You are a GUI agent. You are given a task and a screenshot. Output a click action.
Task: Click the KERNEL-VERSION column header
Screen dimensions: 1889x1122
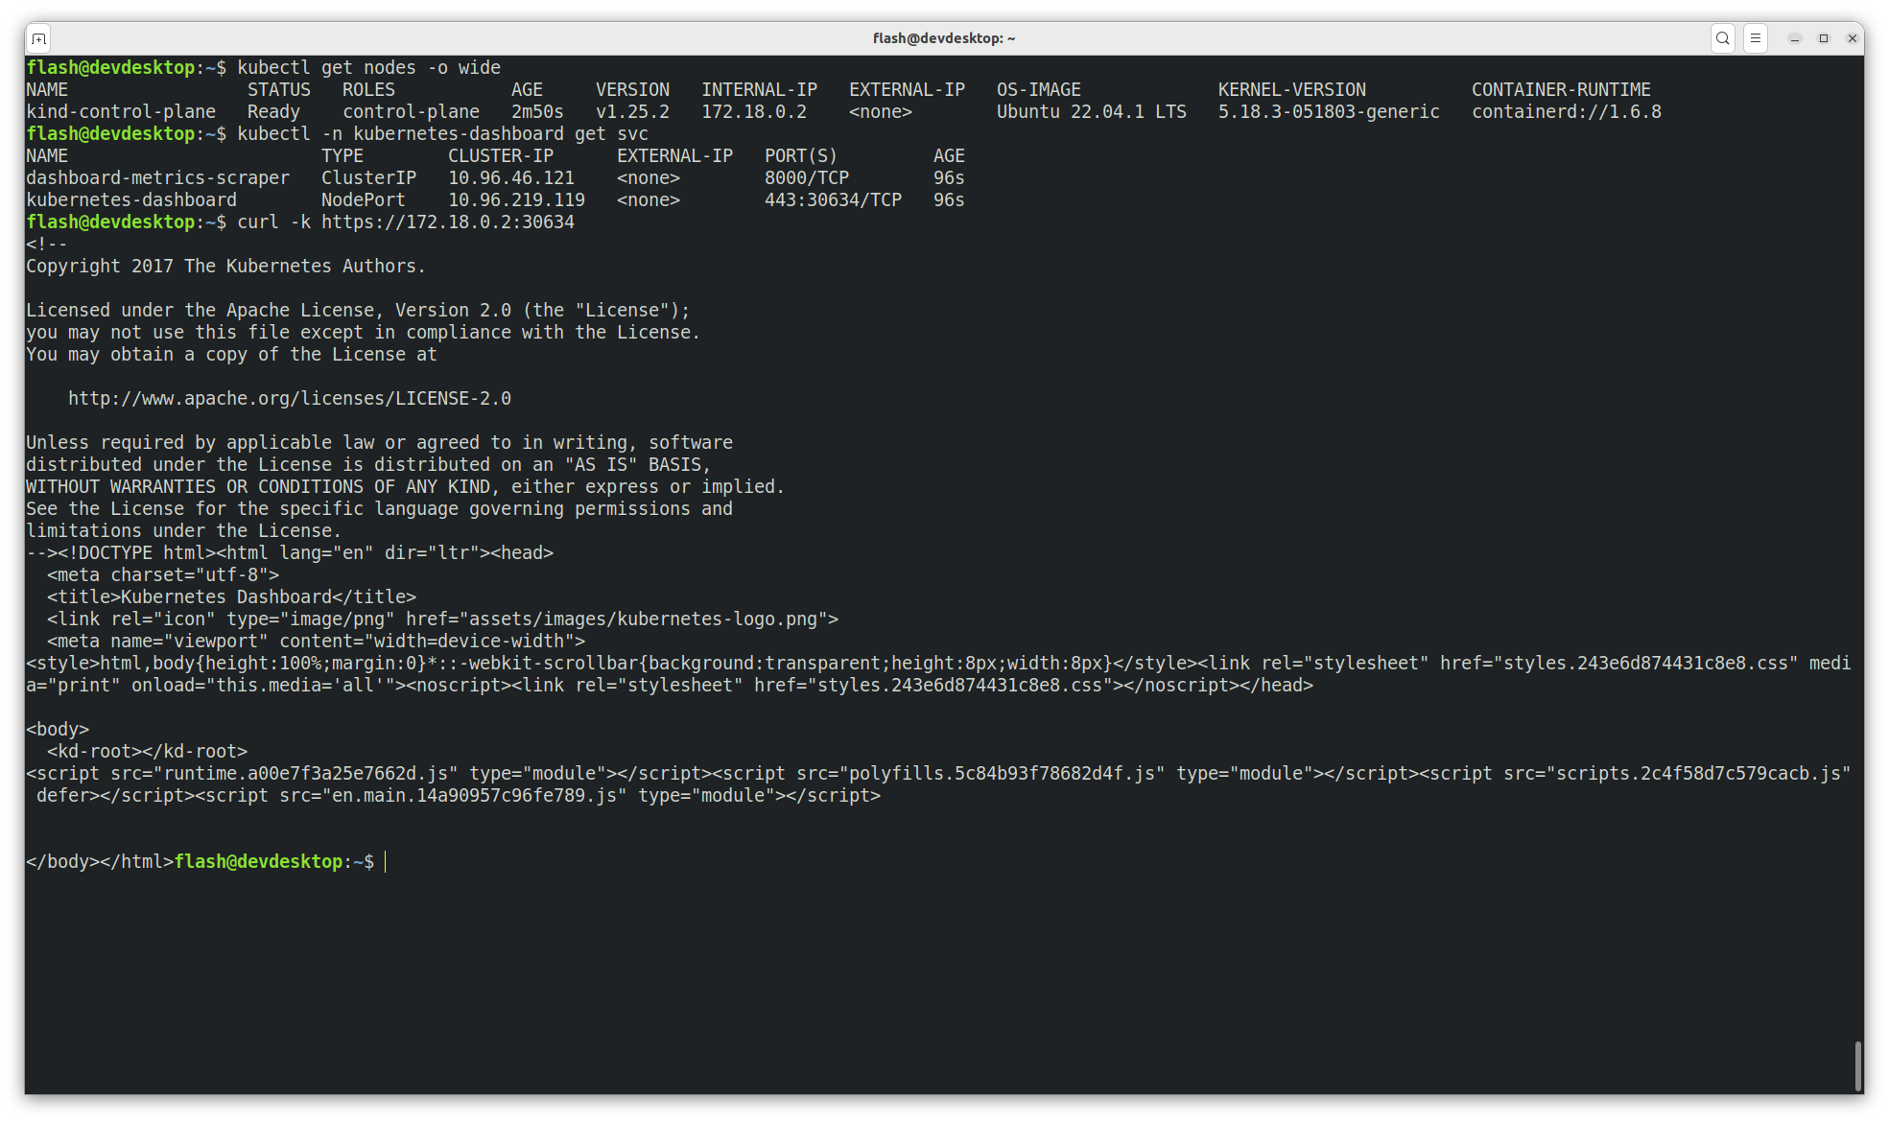[x=1292, y=89]
